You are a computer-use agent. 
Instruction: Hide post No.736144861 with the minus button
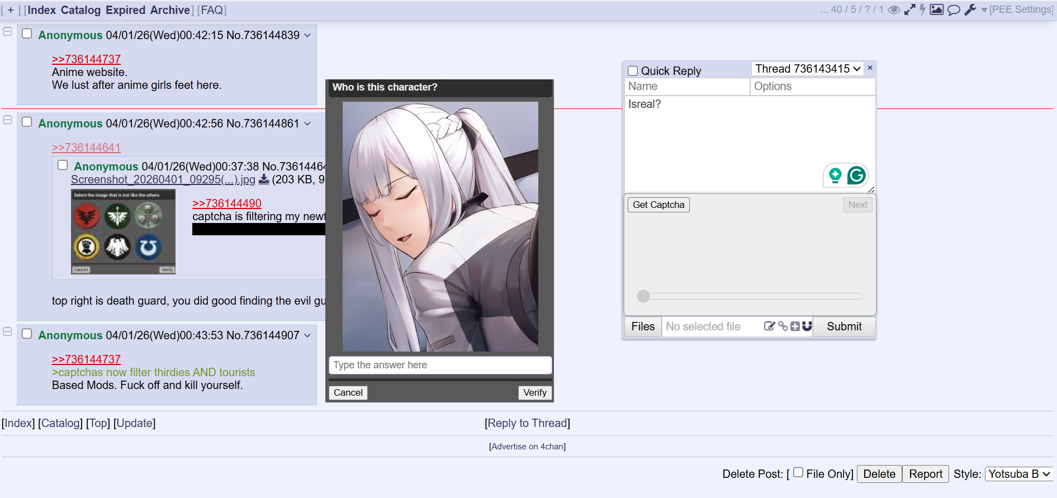8,120
